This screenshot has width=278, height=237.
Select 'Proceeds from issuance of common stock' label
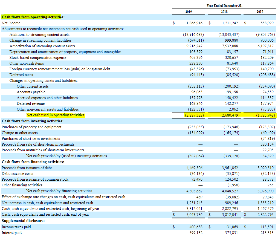coord(35,179)
